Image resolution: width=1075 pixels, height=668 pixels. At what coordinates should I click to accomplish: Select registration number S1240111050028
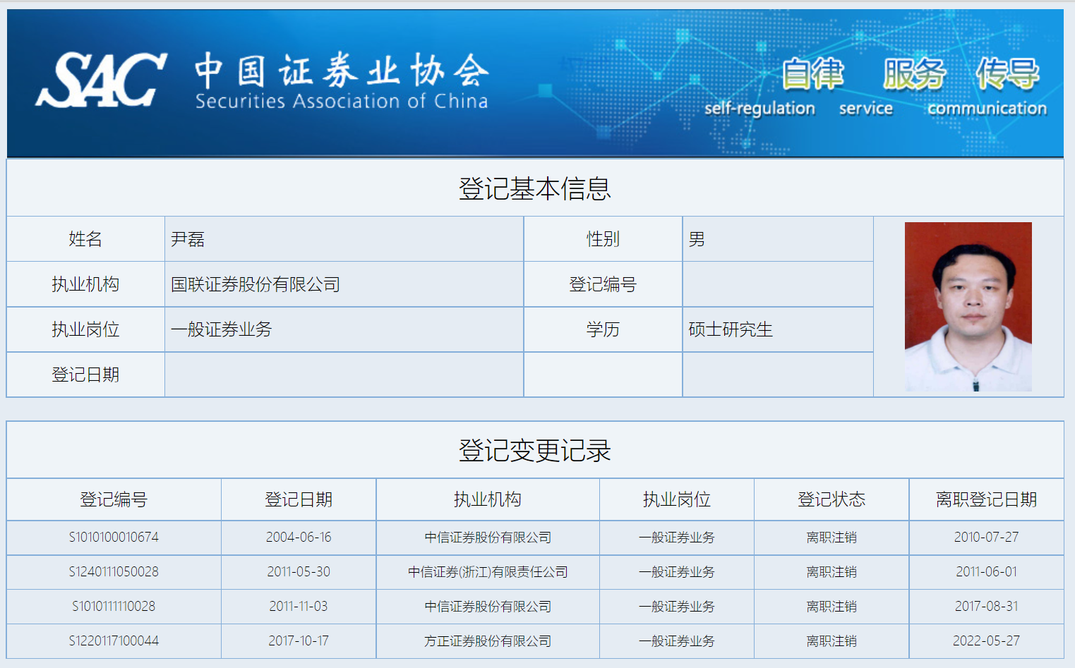[114, 572]
